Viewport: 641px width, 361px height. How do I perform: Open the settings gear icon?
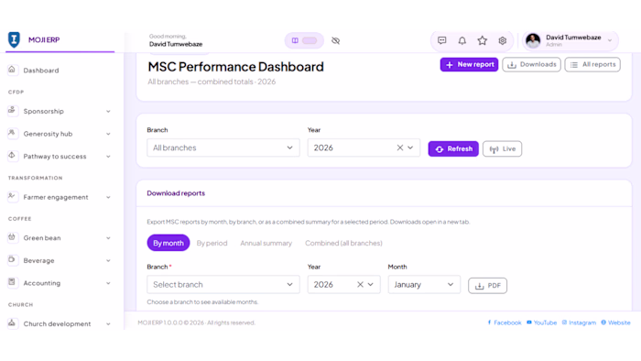(503, 40)
